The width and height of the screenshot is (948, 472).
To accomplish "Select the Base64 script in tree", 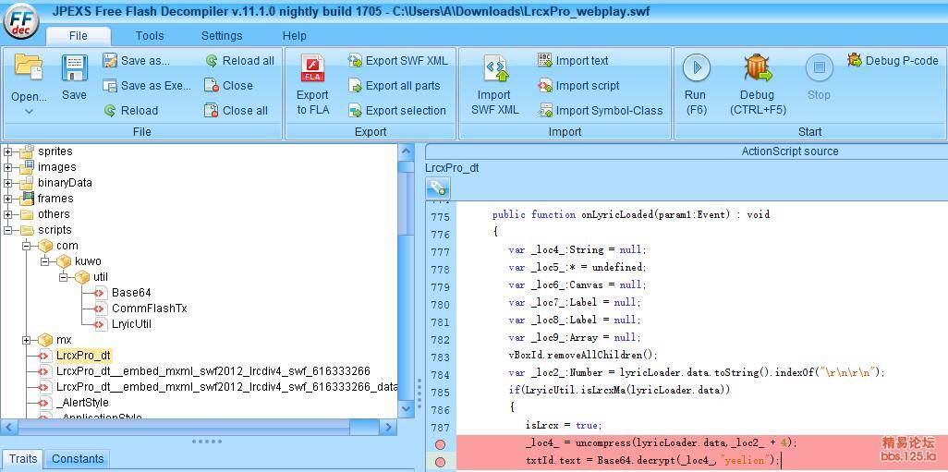I will [131, 293].
